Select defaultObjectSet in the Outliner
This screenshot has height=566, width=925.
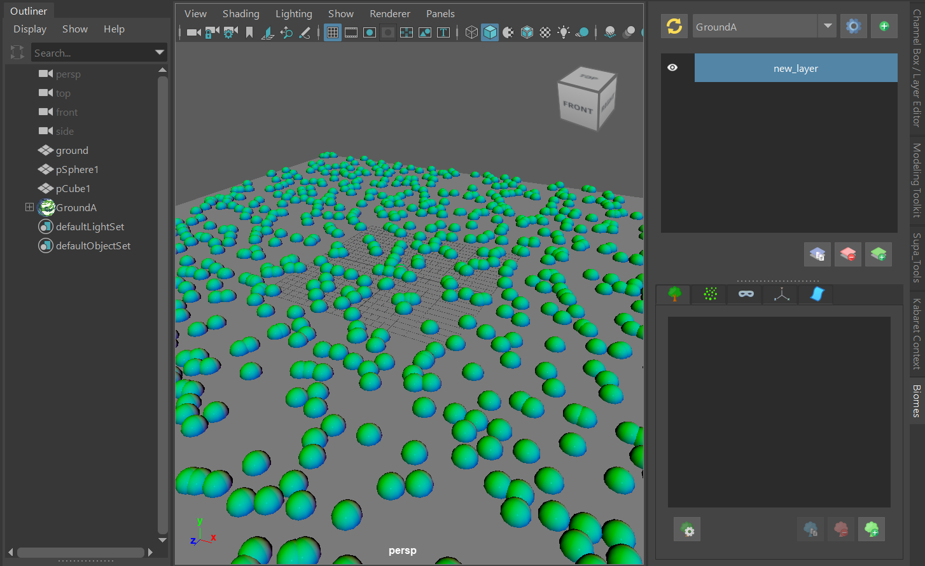[93, 246]
